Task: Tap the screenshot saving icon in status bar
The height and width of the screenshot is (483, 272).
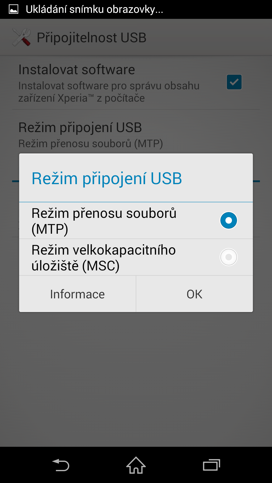Action: [13, 9]
